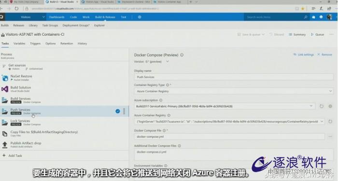The image size is (338, 181).
Task: Edit the Display name field
Action: pyautogui.click(x=234, y=77)
